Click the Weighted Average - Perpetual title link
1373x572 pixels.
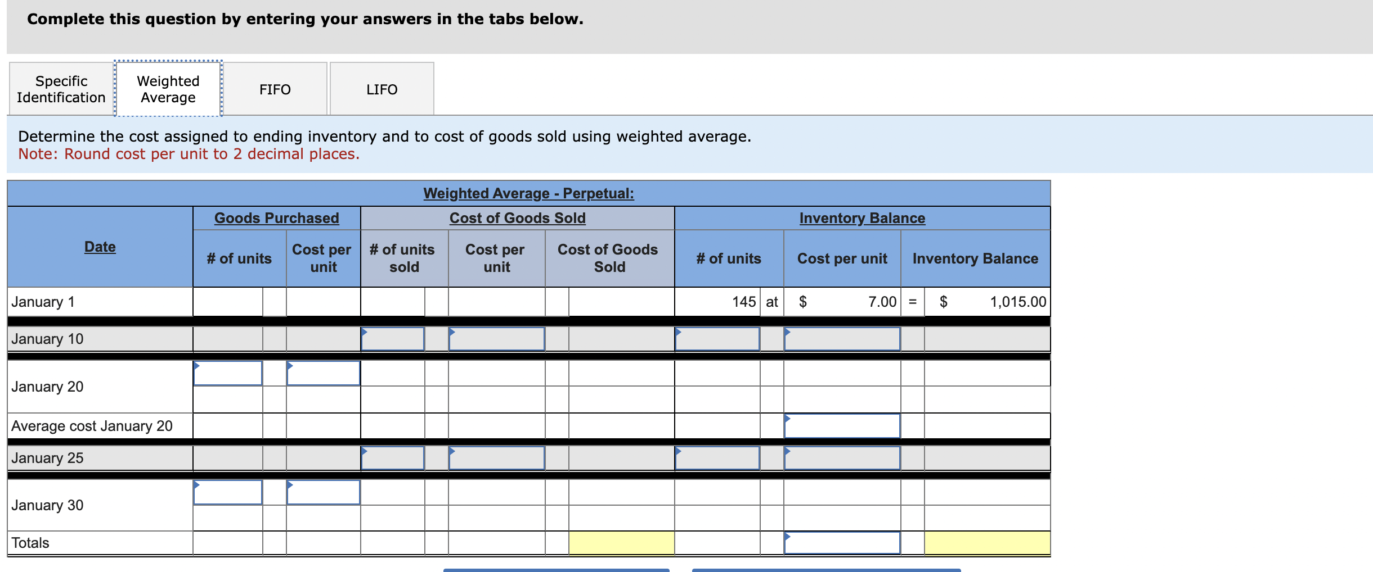[528, 193]
